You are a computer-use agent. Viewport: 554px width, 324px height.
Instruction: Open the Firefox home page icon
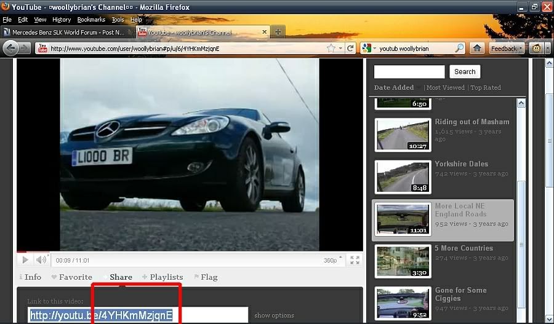[477, 49]
